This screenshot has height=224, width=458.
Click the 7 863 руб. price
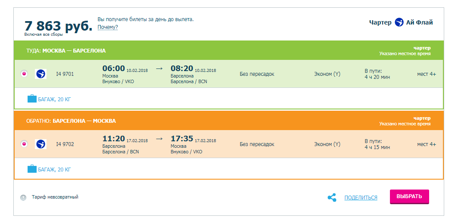58,26
